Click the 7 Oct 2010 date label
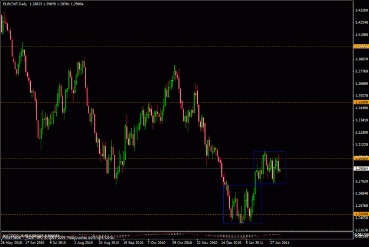 point(156,243)
